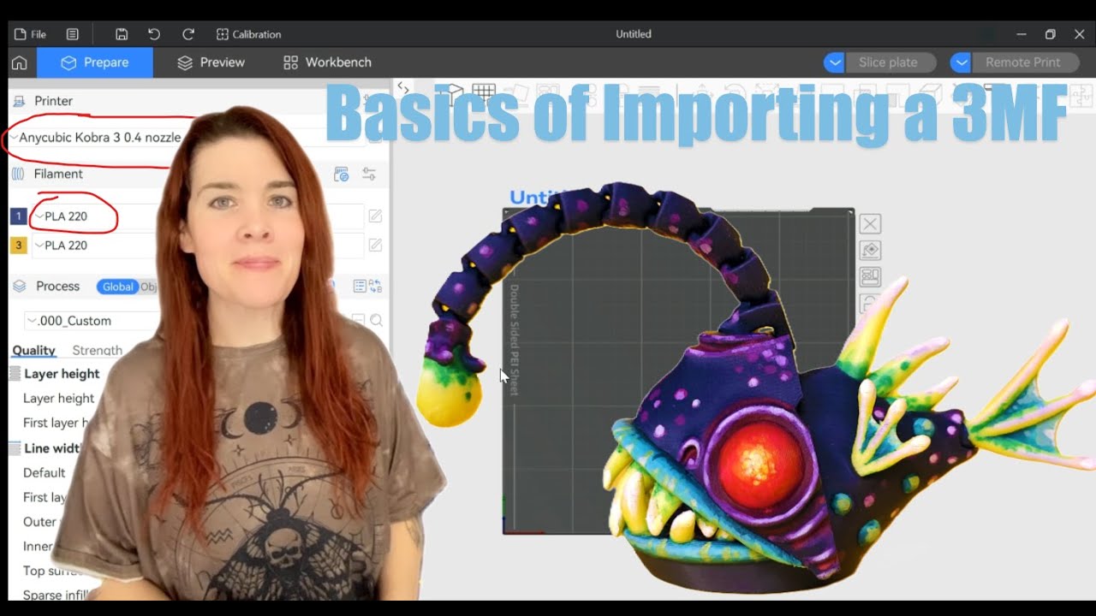
Task: Open the Workbench tab
Action: pyautogui.click(x=327, y=62)
